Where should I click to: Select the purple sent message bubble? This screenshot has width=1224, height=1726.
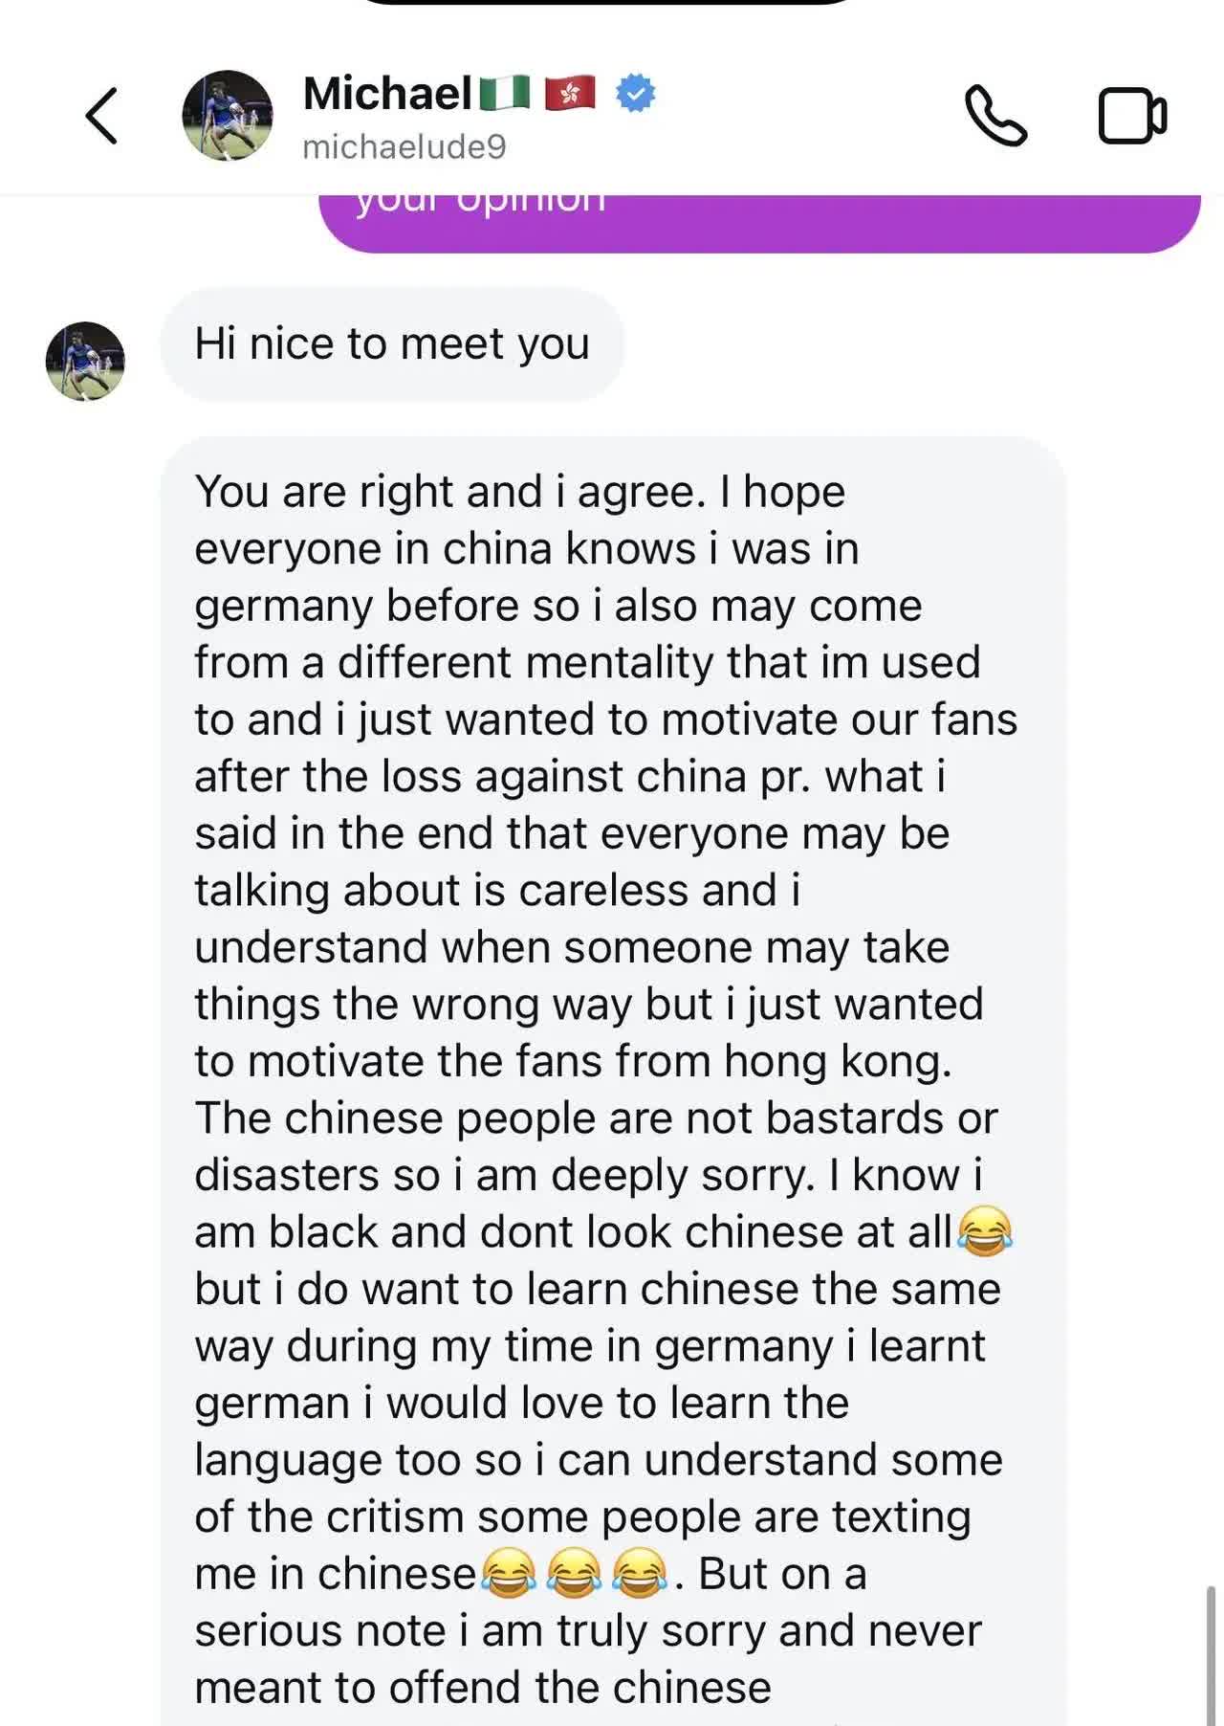(758, 220)
